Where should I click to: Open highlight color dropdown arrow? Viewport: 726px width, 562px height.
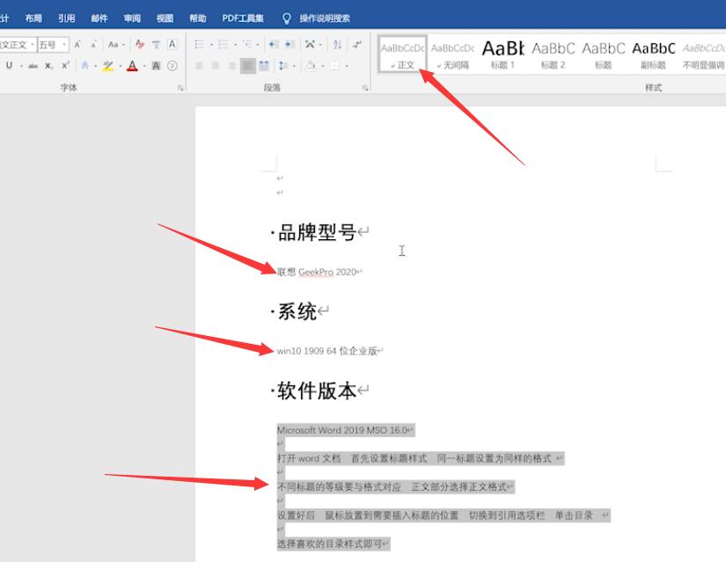(x=121, y=66)
